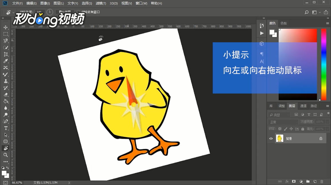Select the Clone Stamp tool
Image resolution: width=331 pixels, height=185 pixels.
pos(6,81)
